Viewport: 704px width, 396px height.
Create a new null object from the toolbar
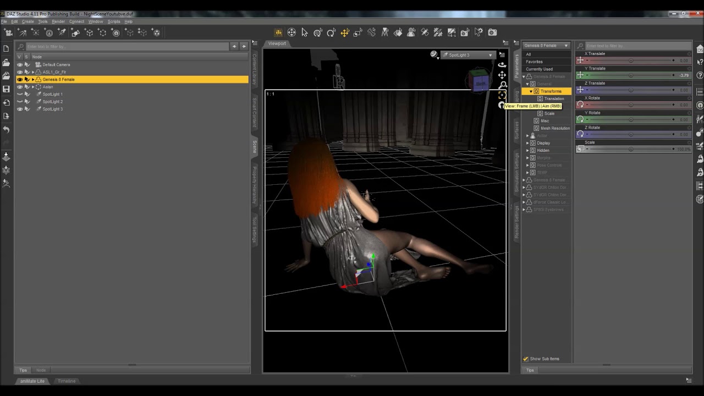tap(89, 33)
